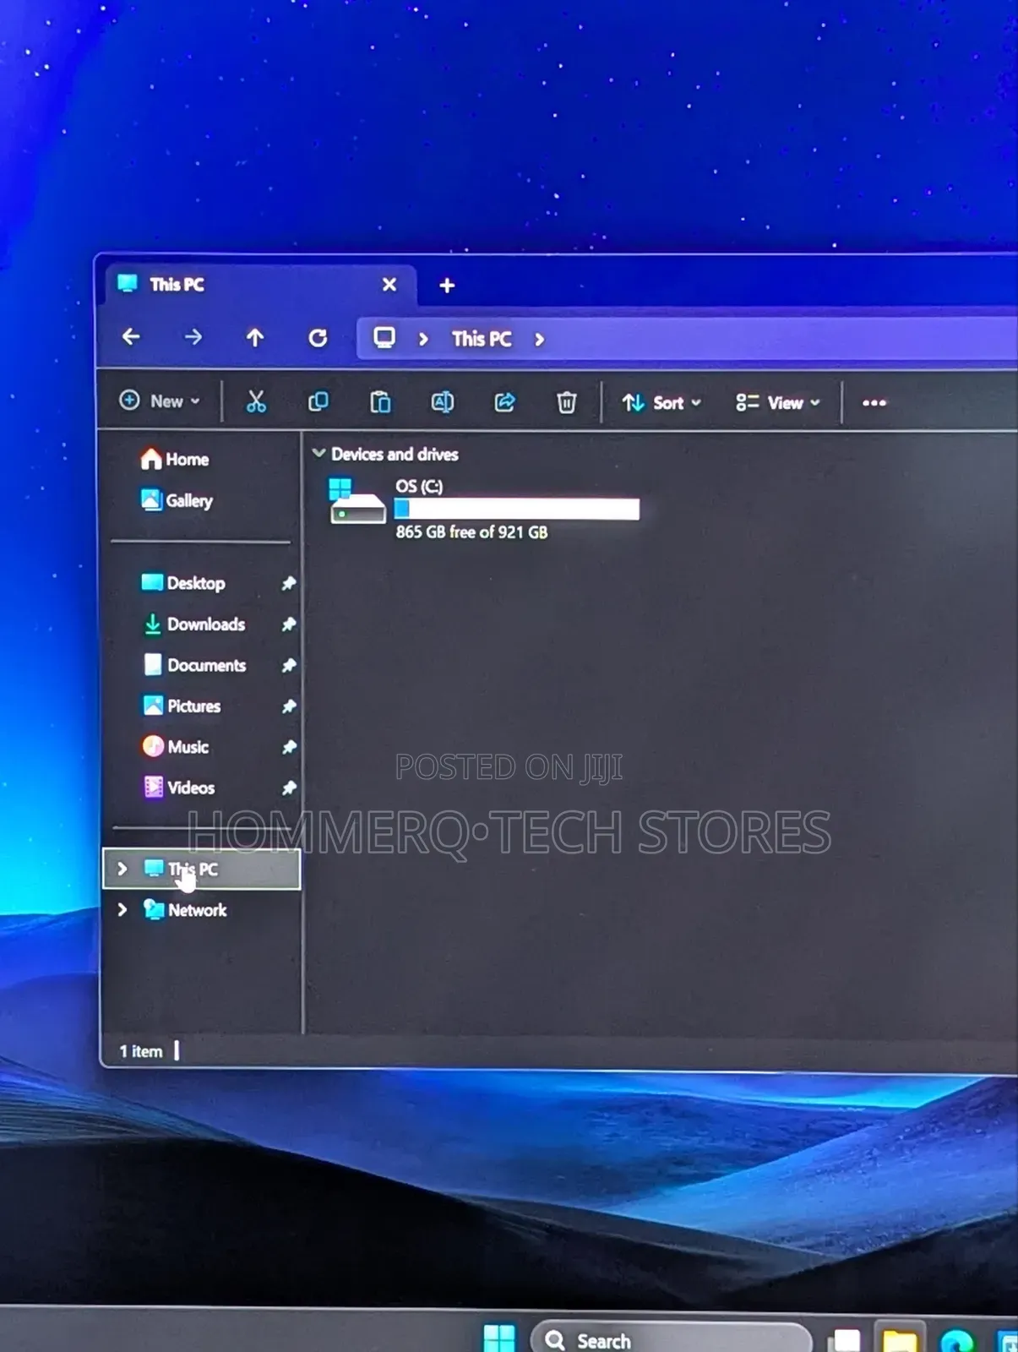1018x1352 pixels.
Task: Refresh the This PC view
Action: 318,338
